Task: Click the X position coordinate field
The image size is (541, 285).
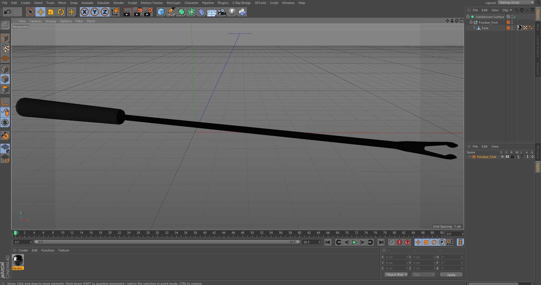Action: [x=397, y=257]
